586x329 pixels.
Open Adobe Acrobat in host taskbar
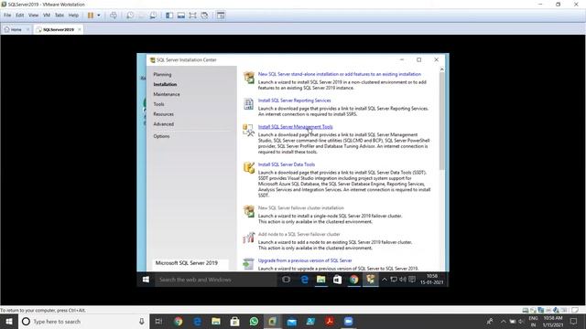point(330,322)
